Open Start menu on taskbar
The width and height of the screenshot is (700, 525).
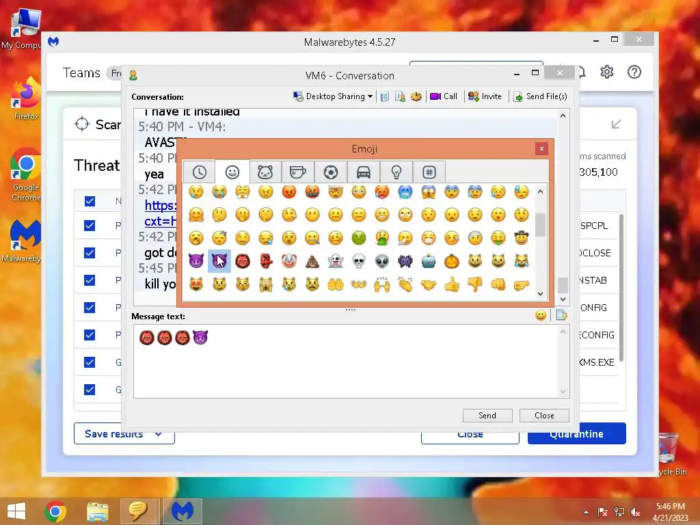(x=16, y=511)
